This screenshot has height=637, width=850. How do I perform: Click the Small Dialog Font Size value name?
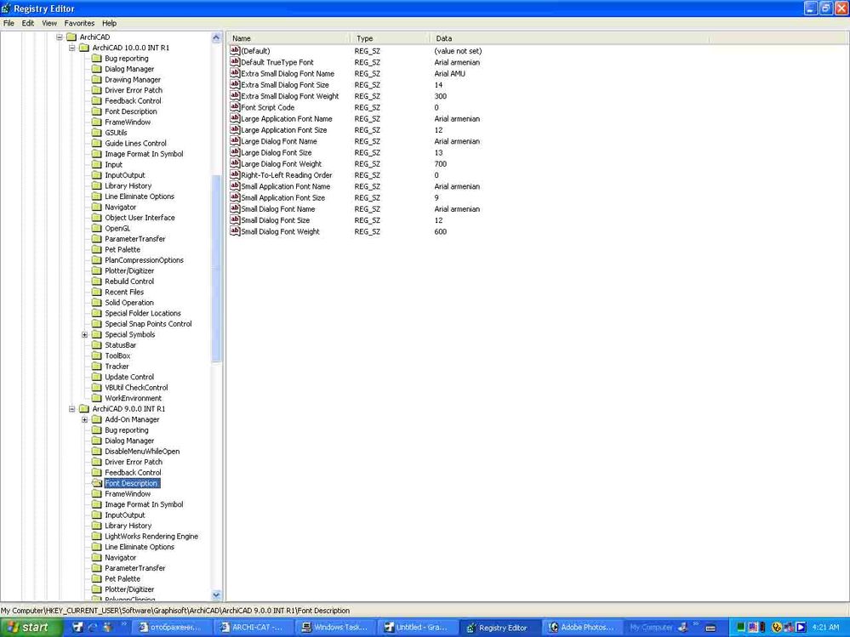276,220
